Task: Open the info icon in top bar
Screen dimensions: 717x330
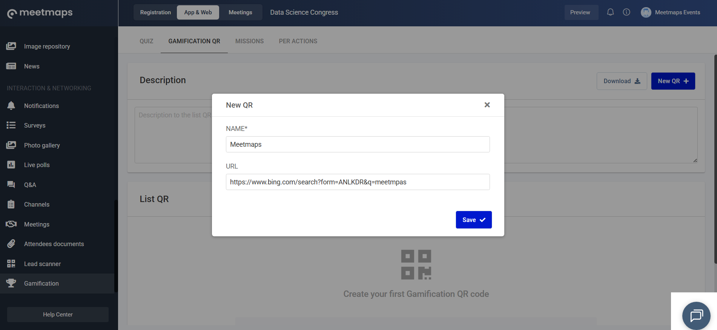Action: click(x=626, y=12)
